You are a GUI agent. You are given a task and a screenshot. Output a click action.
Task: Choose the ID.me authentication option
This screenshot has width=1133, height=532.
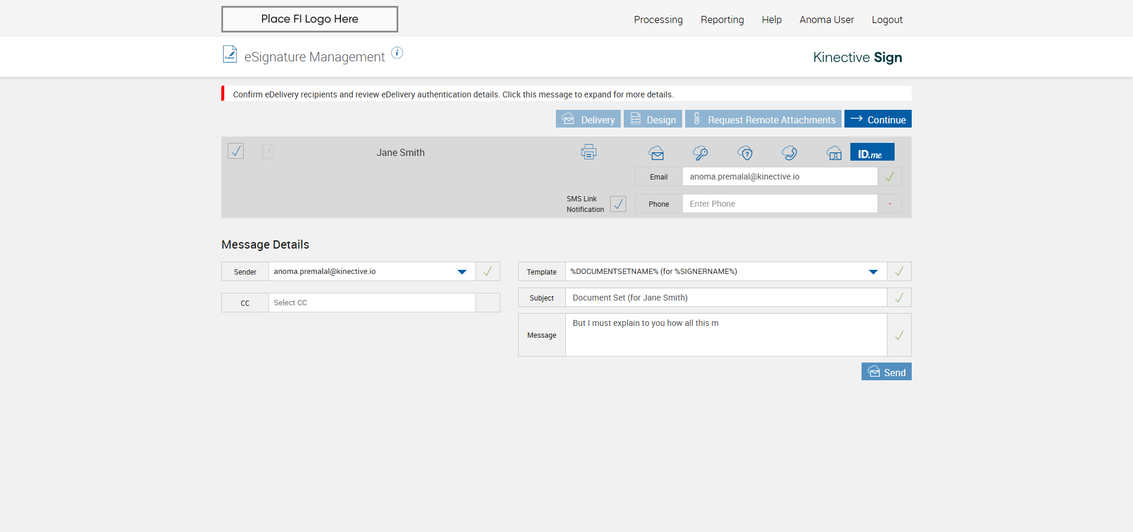872,152
